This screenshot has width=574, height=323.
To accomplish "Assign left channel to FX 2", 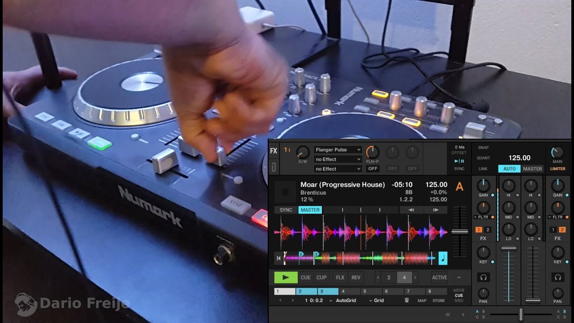I will (488, 230).
